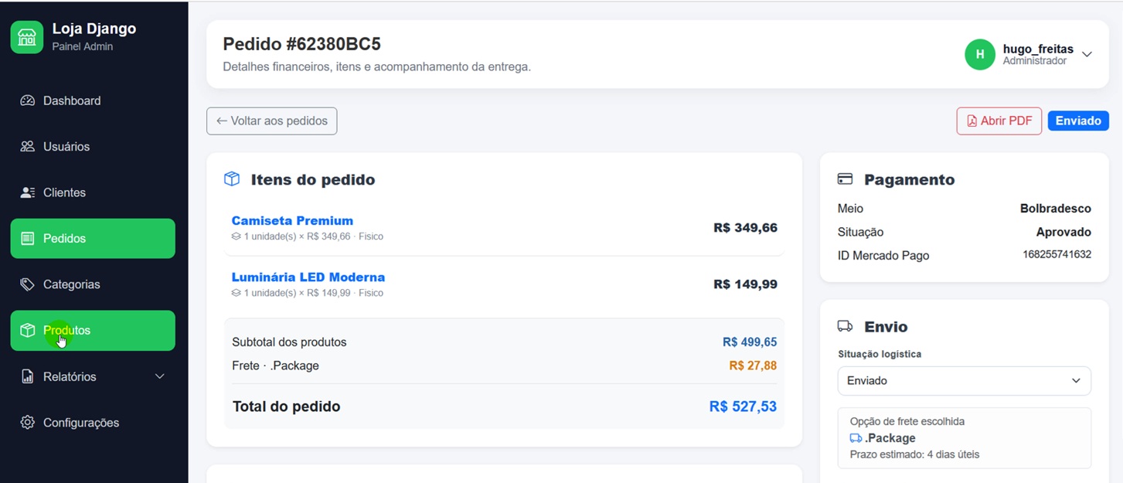1123x483 pixels.
Task: Click the Configurações gear icon
Action: 28,423
